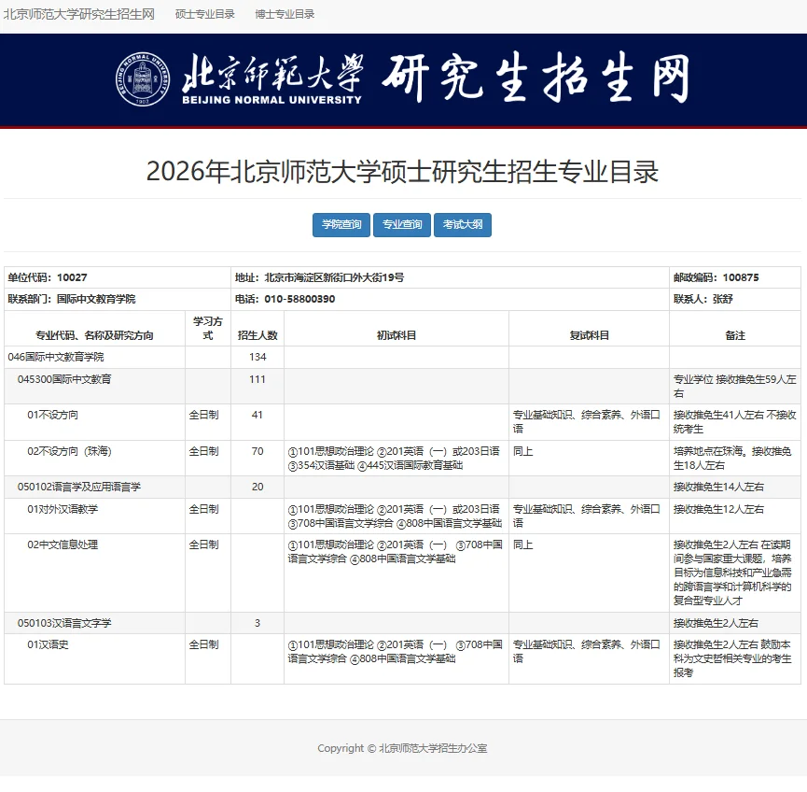Screen dimensions: 807x792
Task: Click the 专业查询 button
Action: [x=402, y=225]
